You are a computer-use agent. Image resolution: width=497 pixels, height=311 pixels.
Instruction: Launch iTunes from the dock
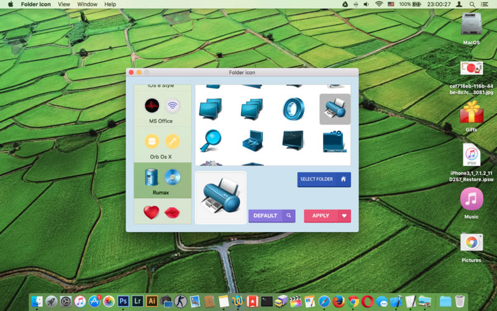coord(80,301)
